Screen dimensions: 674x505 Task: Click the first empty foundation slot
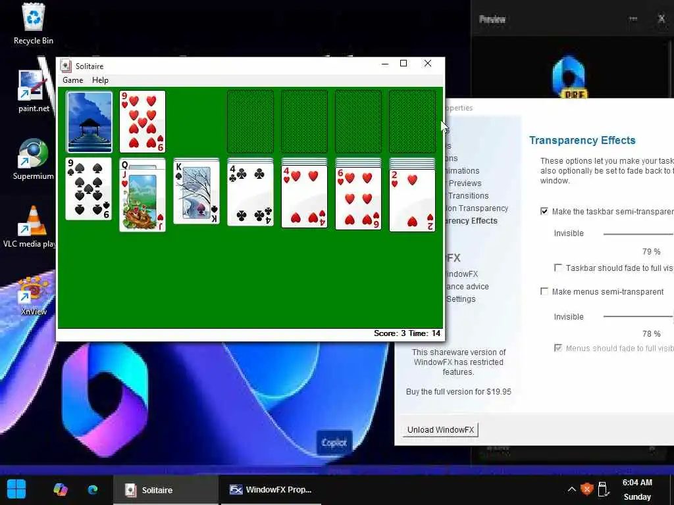tap(250, 122)
